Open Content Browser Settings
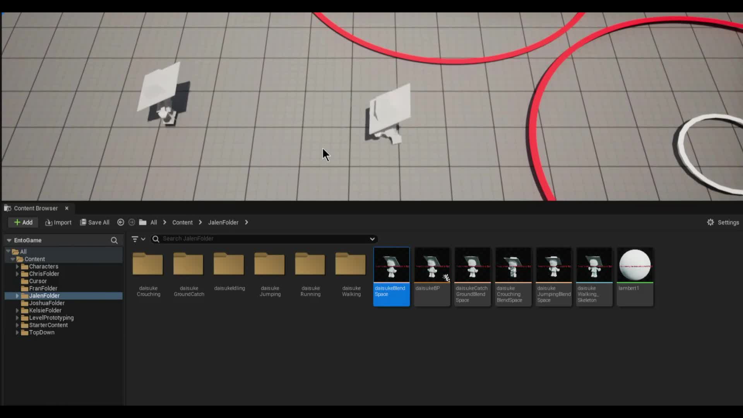The image size is (743, 418). (x=723, y=222)
